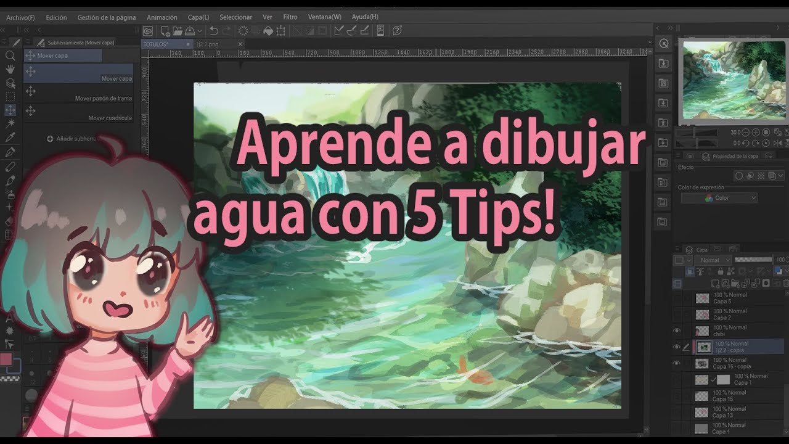Expand the Efecto options arrow
Image resolution: width=789 pixels, height=444 pixels.
tap(780, 176)
